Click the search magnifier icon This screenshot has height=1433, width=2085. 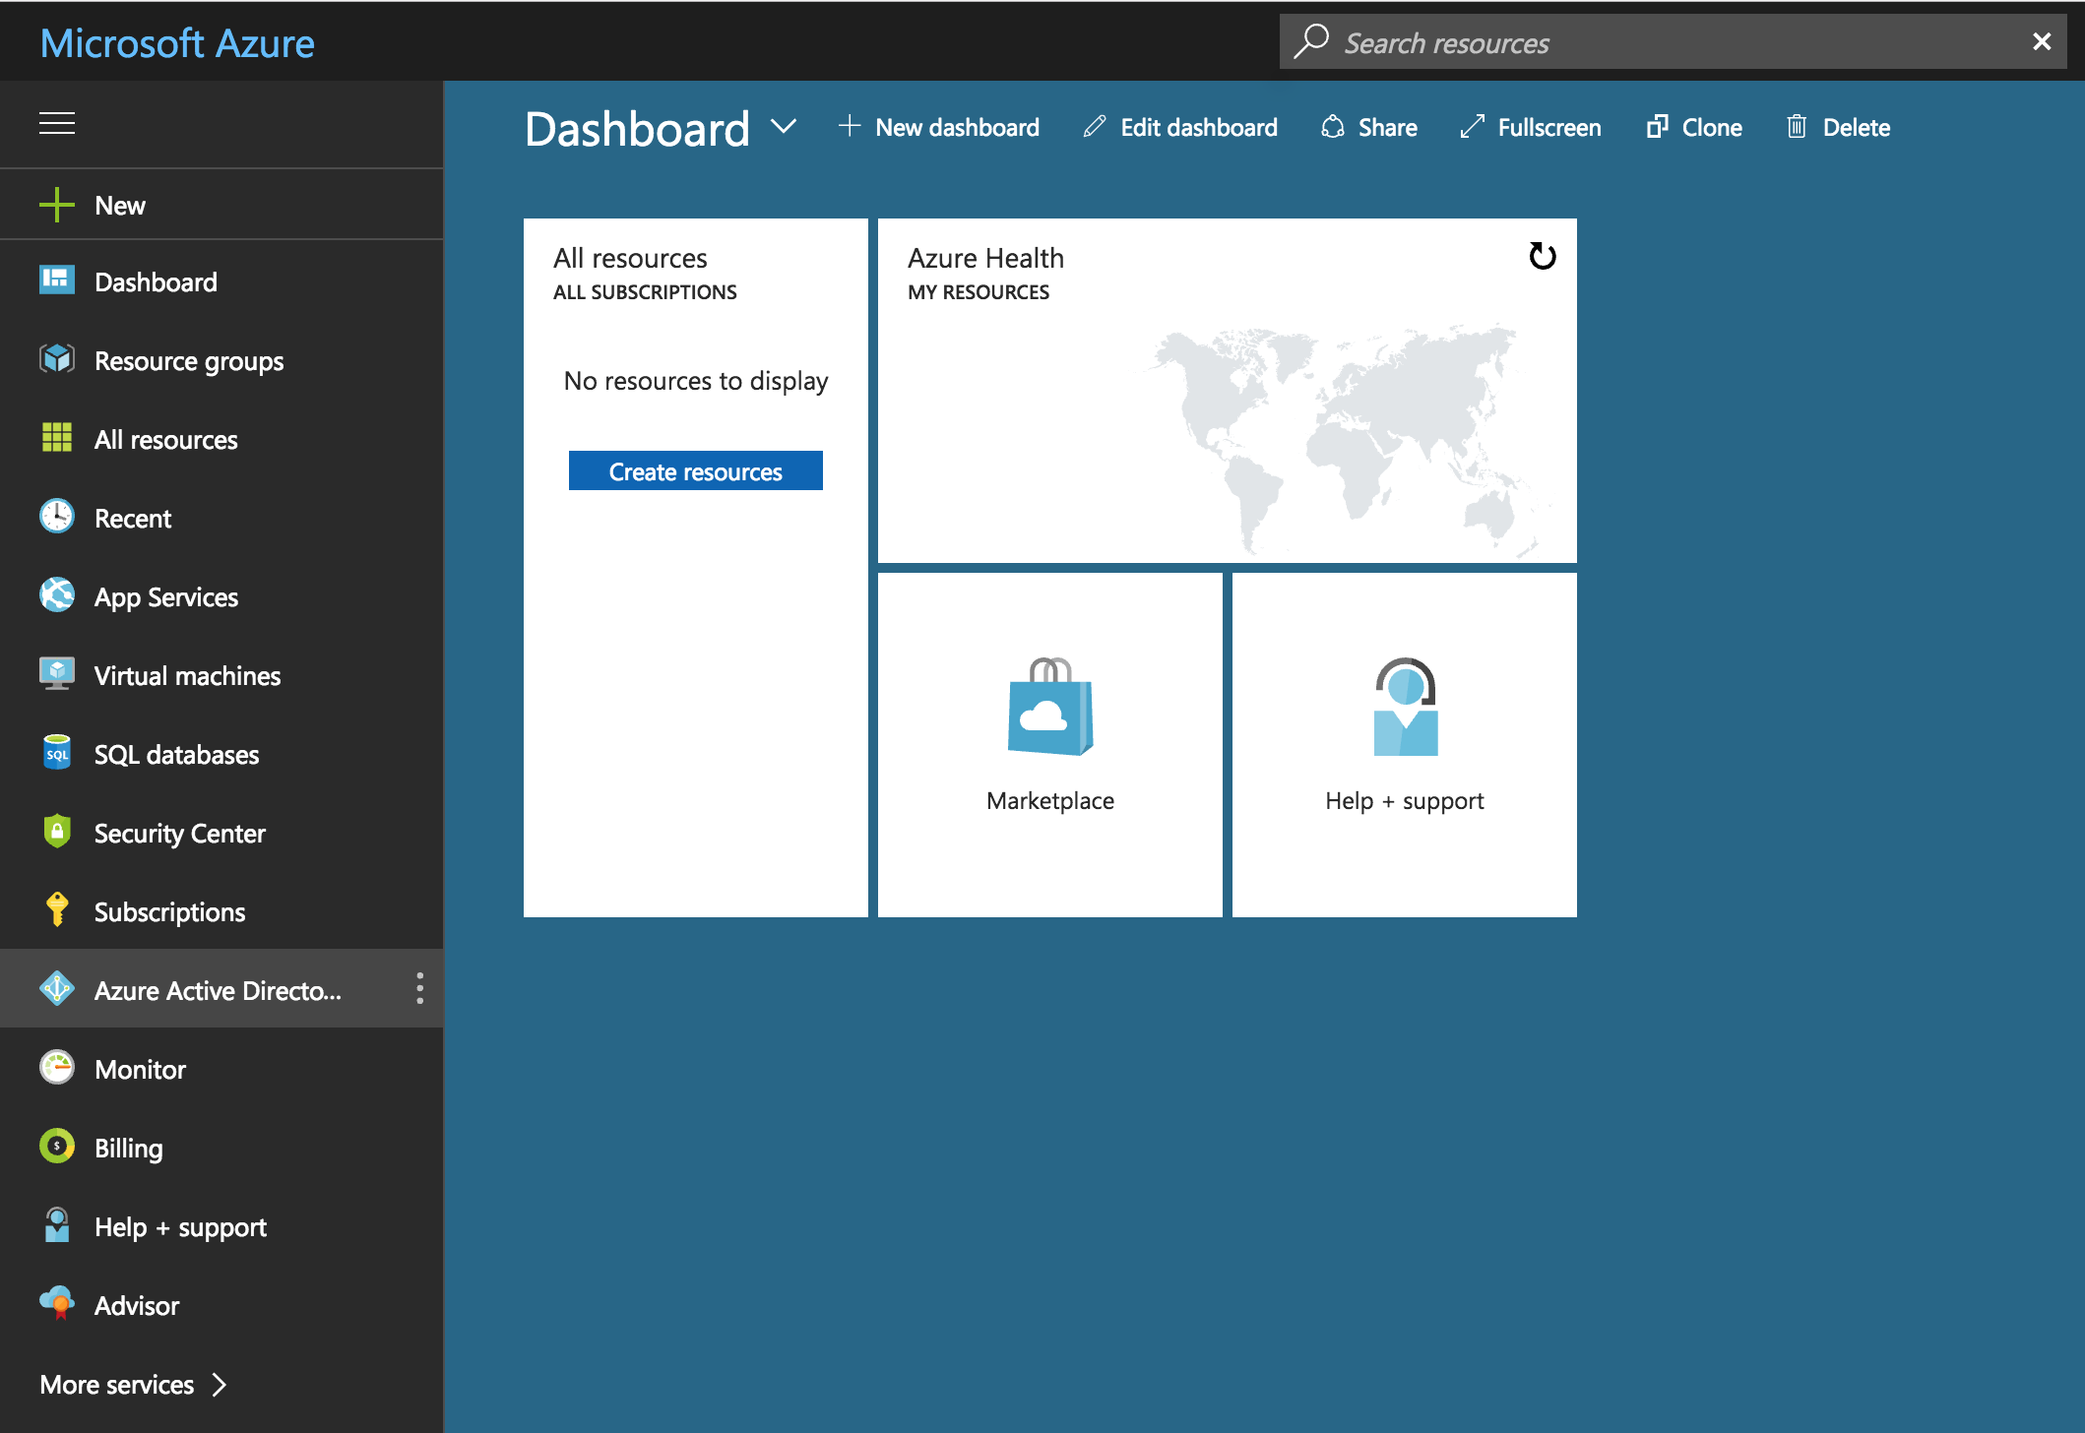coord(1311,41)
